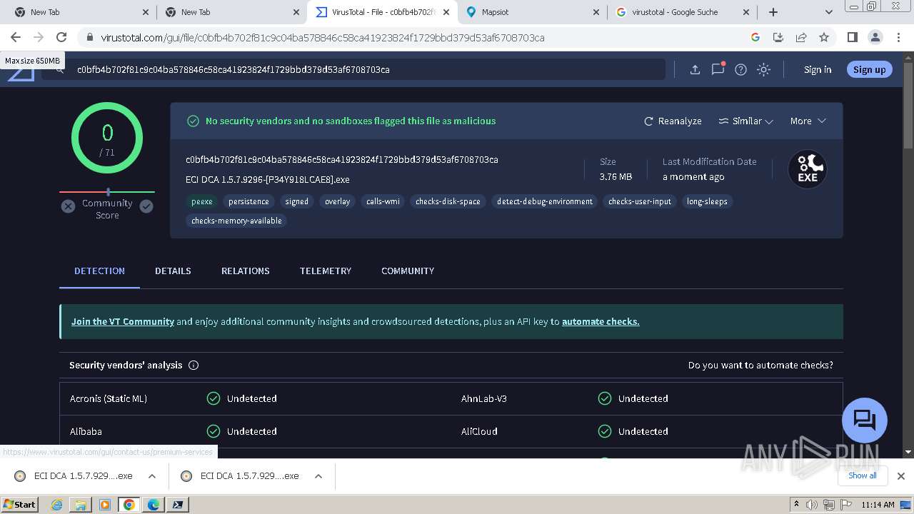Image resolution: width=914 pixels, height=514 pixels.
Task: Open Internet Explorer from the taskbar
Action: (x=57, y=504)
